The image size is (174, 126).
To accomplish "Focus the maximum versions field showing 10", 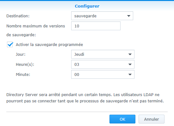I will coord(96,26).
